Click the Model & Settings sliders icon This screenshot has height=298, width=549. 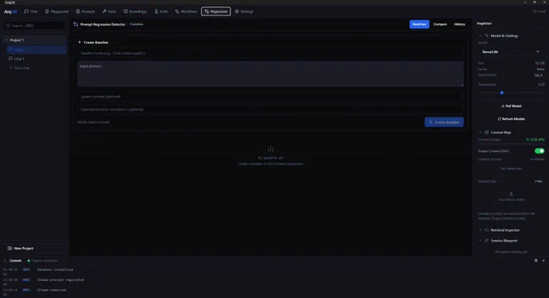pos(486,36)
